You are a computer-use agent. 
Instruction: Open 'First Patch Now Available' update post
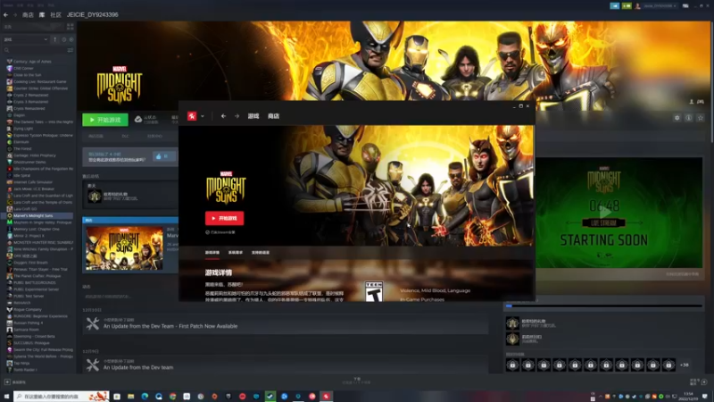[170, 326]
